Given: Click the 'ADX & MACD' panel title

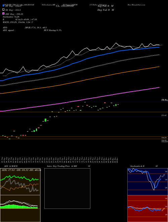Looking at the screenshot, I should pos(11,166).
